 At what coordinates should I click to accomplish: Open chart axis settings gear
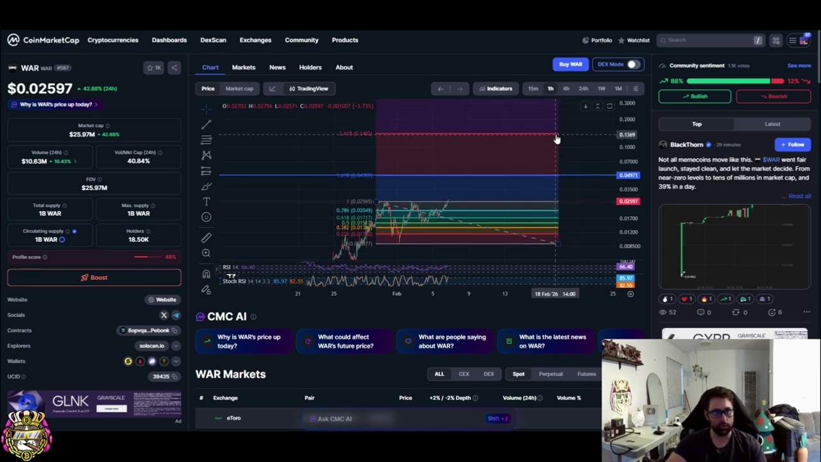[630, 294]
